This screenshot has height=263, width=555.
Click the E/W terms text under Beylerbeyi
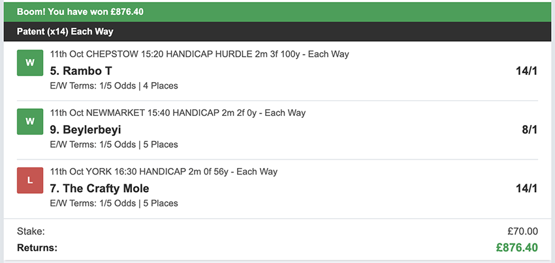click(x=114, y=145)
